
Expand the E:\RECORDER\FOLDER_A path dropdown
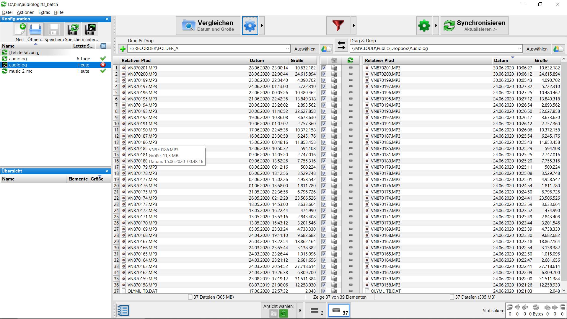pos(287,49)
